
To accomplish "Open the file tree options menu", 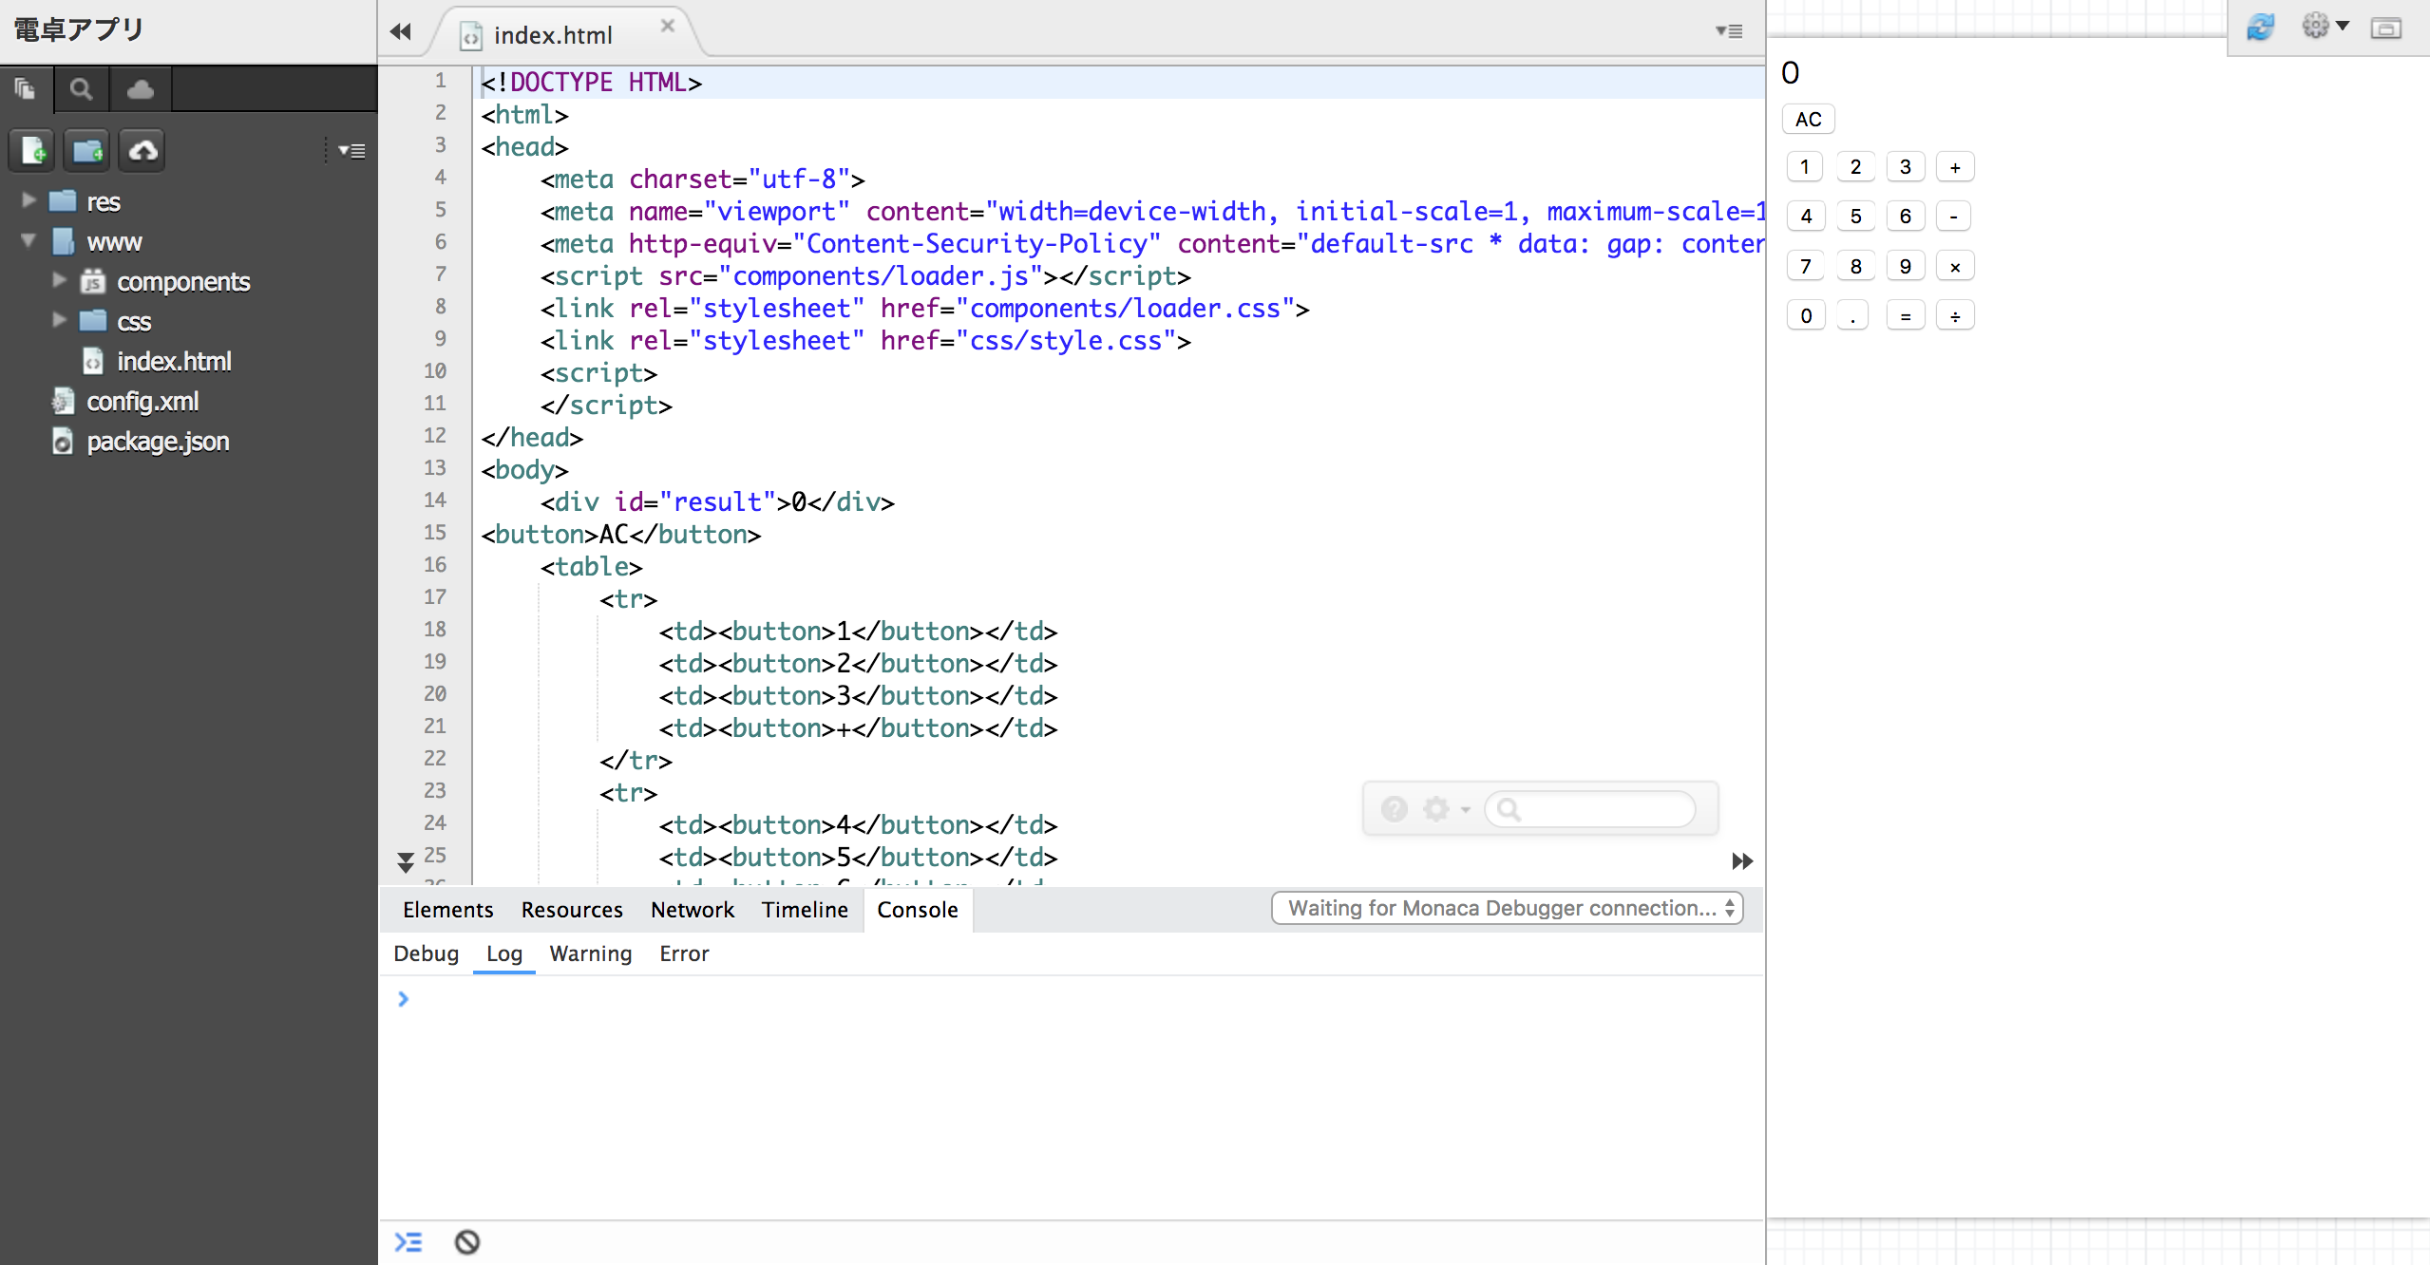I will (x=352, y=150).
